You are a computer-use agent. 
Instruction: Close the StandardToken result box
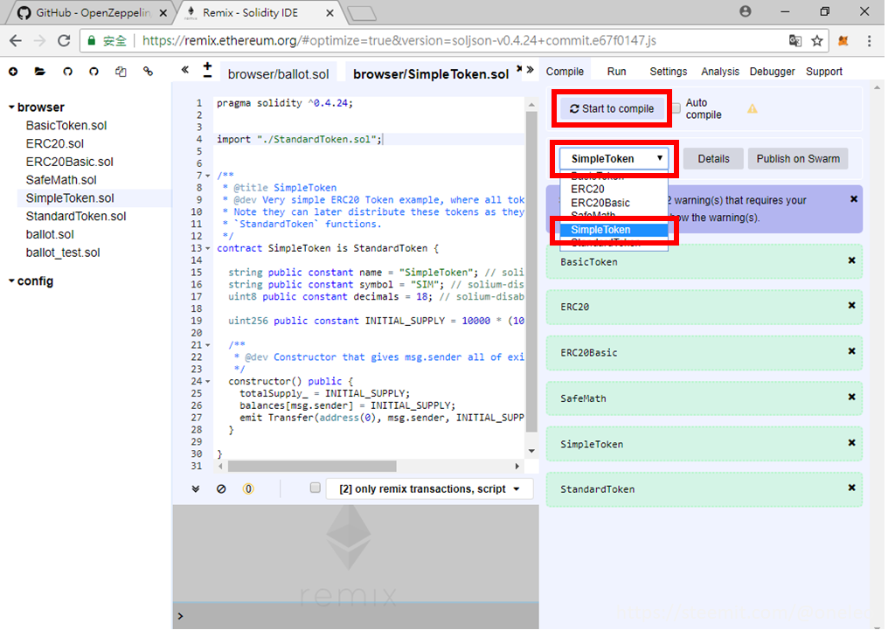[x=851, y=488]
